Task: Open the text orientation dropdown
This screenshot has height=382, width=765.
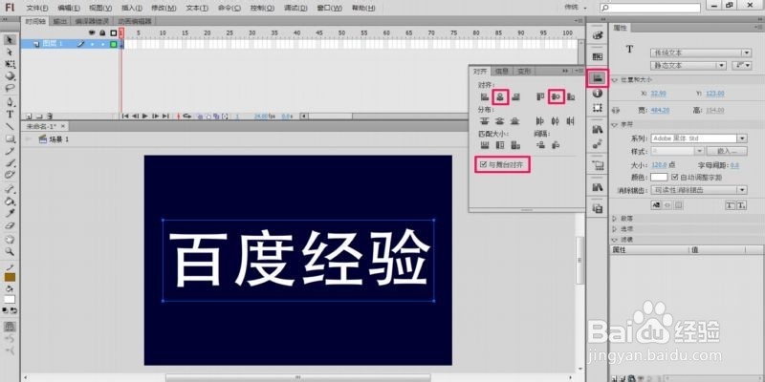Action: 744,65
